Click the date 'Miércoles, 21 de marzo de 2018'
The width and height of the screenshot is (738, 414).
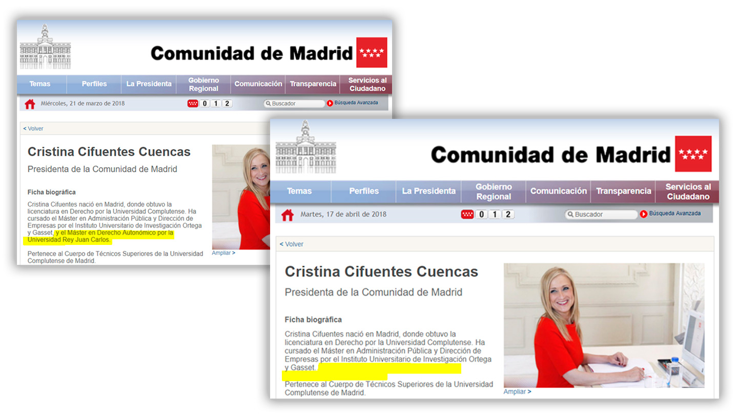(83, 103)
